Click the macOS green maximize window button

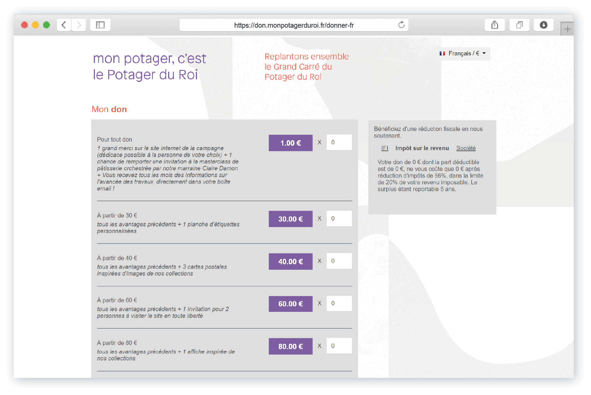click(x=47, y=25)
